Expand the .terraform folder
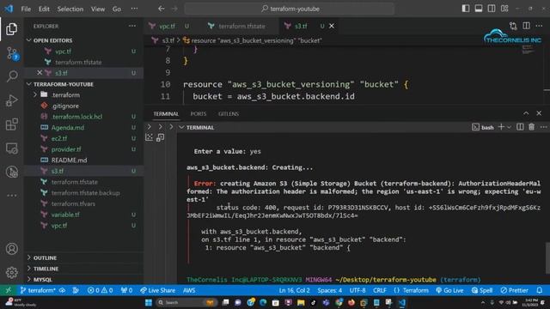Viewport: 550px width, 309px height. [65, 95]
